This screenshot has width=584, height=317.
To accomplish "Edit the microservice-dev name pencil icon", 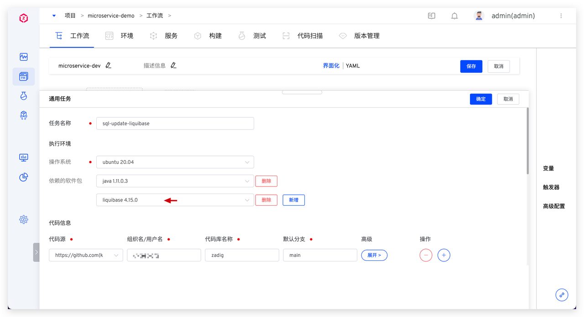I will click(x=108, y=65).
